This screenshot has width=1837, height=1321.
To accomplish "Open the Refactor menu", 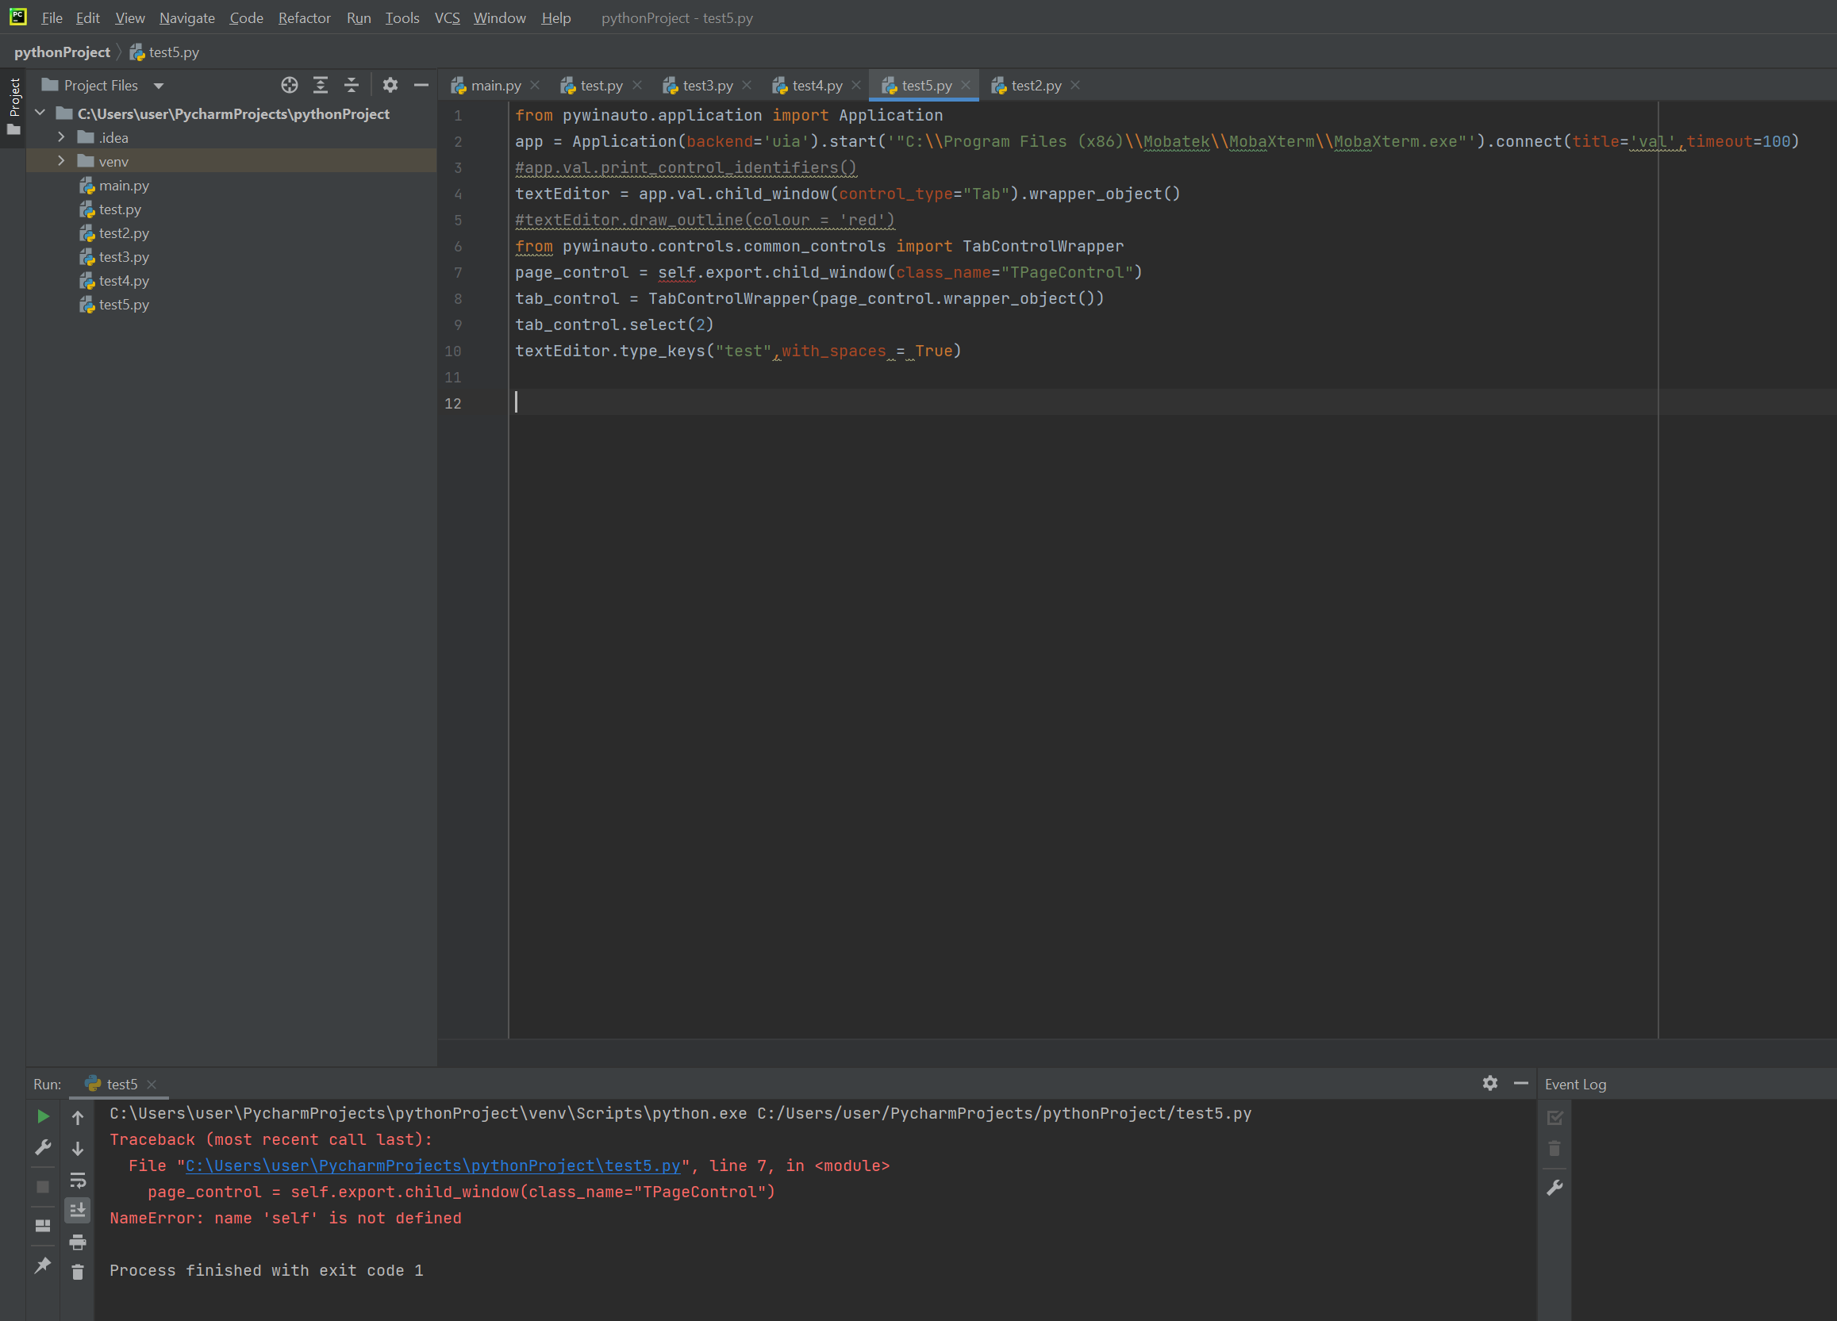I will [304, 17].
